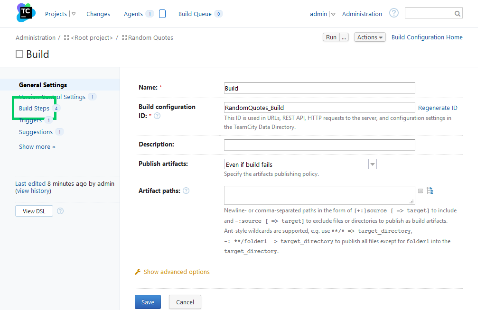The image size is (486, 310).
Task: Click the help question mark in header
Action: pos(393,13)
